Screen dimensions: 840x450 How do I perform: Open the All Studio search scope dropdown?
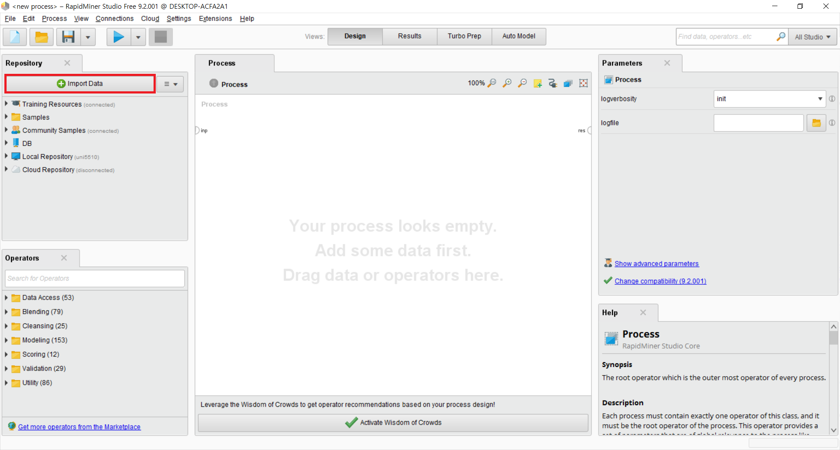[x=812, y=37]
